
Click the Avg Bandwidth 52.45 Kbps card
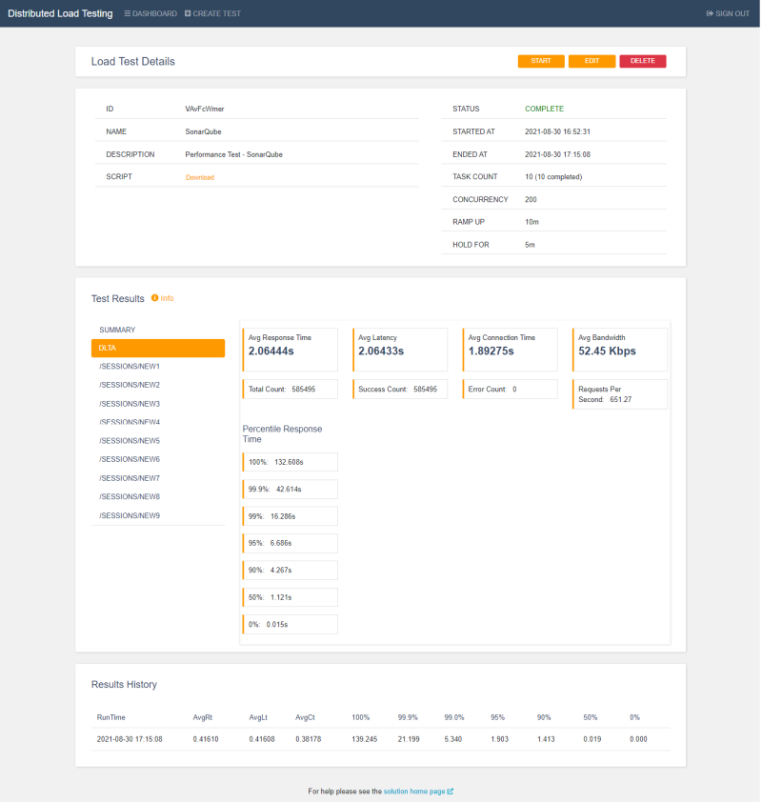(x=620, y=350)
